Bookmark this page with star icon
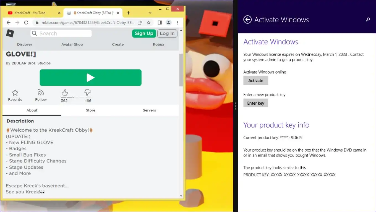The image size is (376, 212). click(149, 23)
